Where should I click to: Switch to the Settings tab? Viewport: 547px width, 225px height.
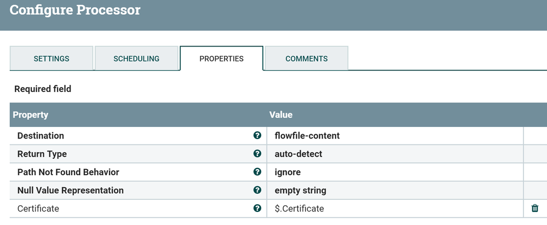[x=51, y=58]
